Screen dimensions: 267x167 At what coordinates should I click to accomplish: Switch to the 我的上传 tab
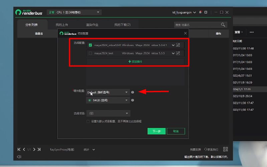pos(62,25)
